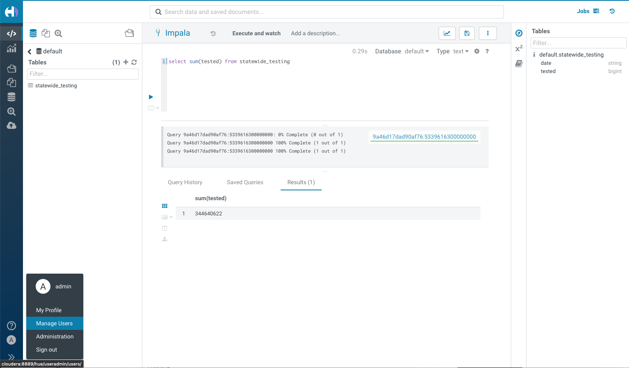Run the query with the blue play arrow
629x368 pixels.
point(151,97)
